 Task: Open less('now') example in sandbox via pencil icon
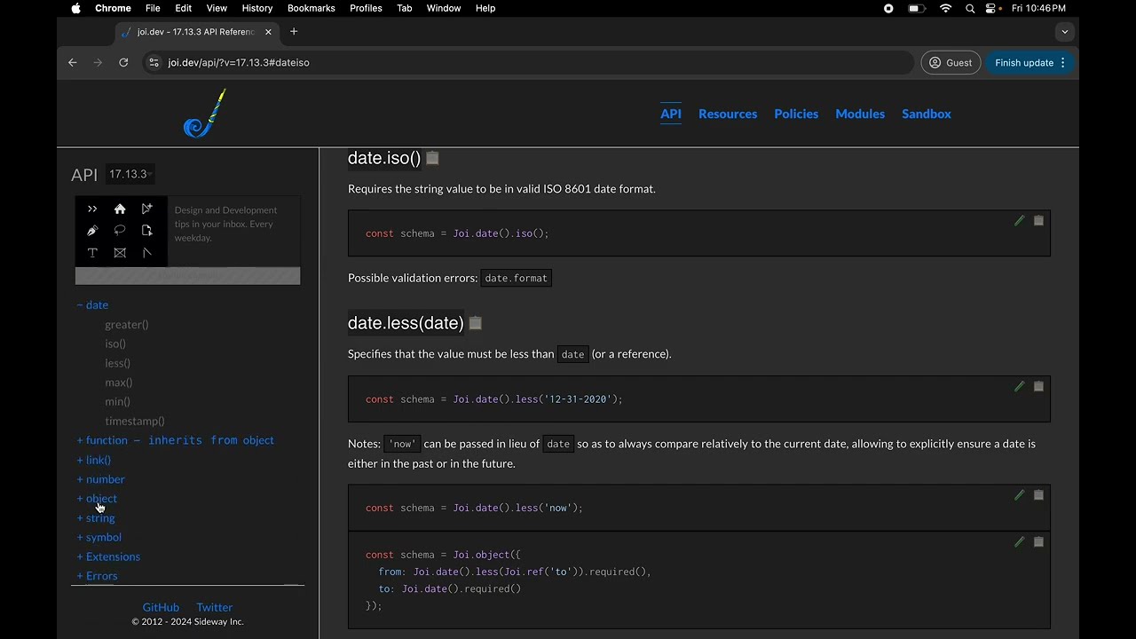[x=1020, y=495]
